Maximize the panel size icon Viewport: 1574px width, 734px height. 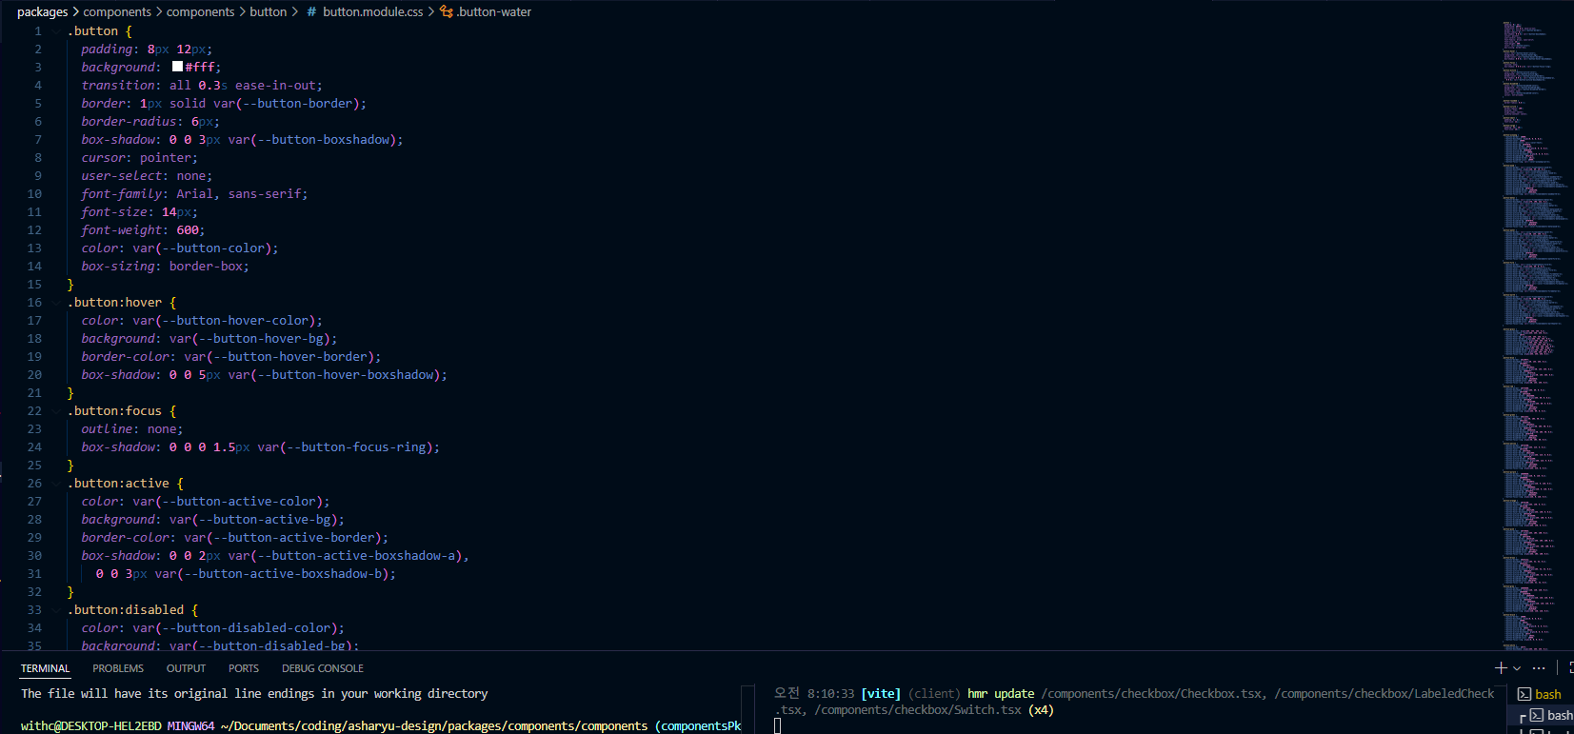click(x=1570, y=668)
